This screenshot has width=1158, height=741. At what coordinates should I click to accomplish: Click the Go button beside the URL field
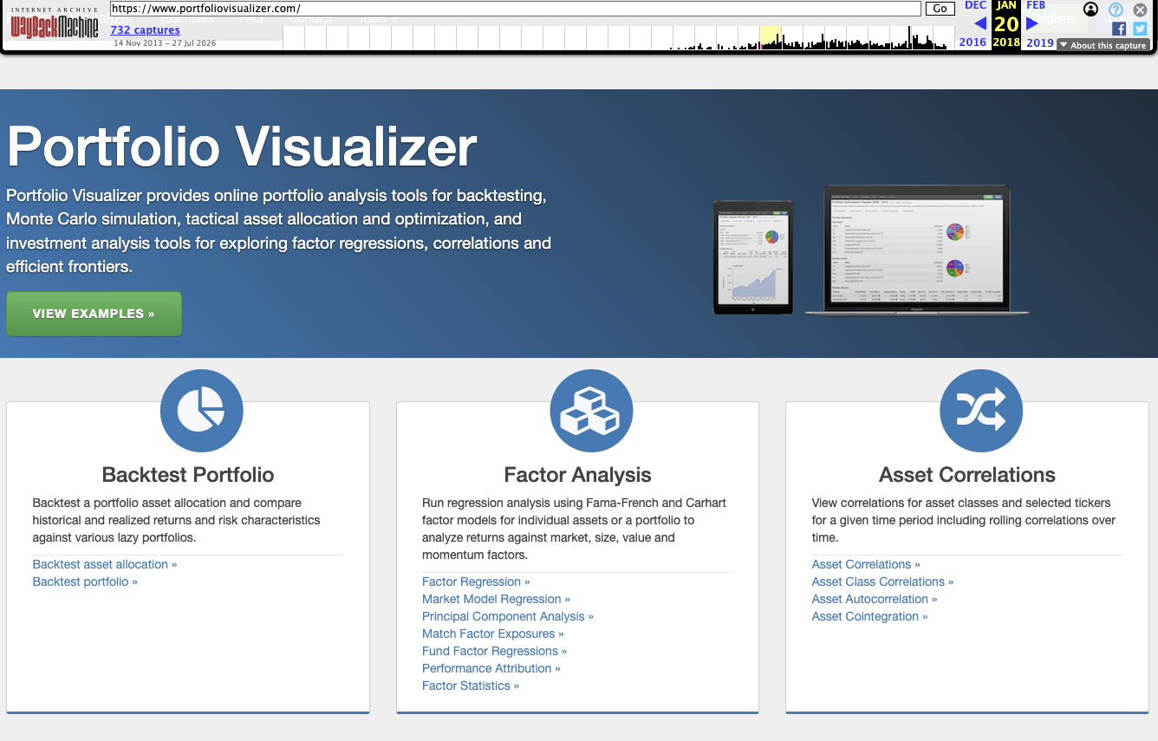(940, 9)
